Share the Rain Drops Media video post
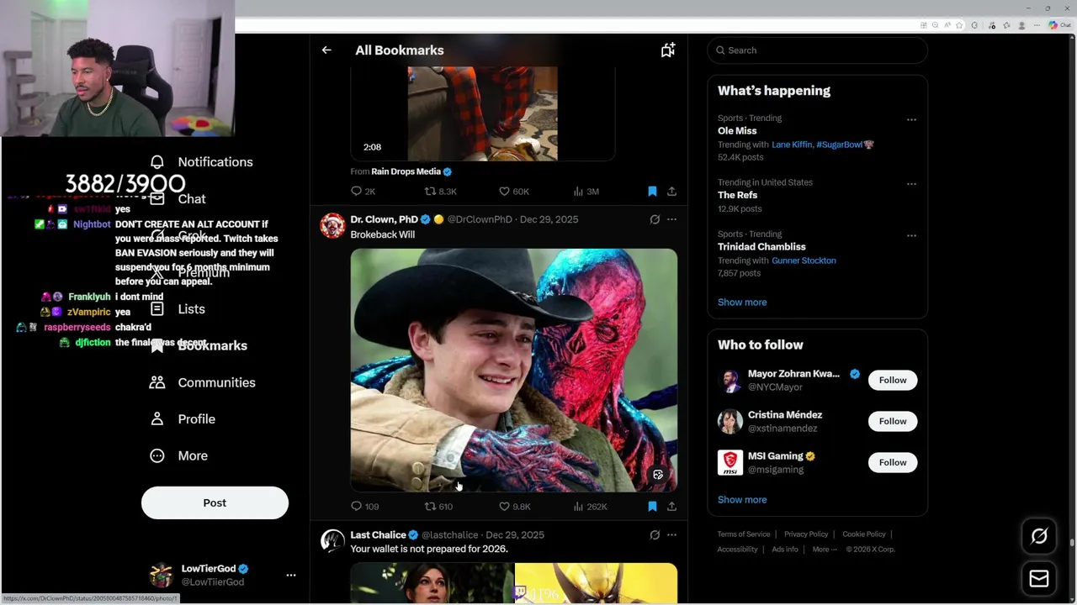This screenshot has height=605, width=1077. 671,192
